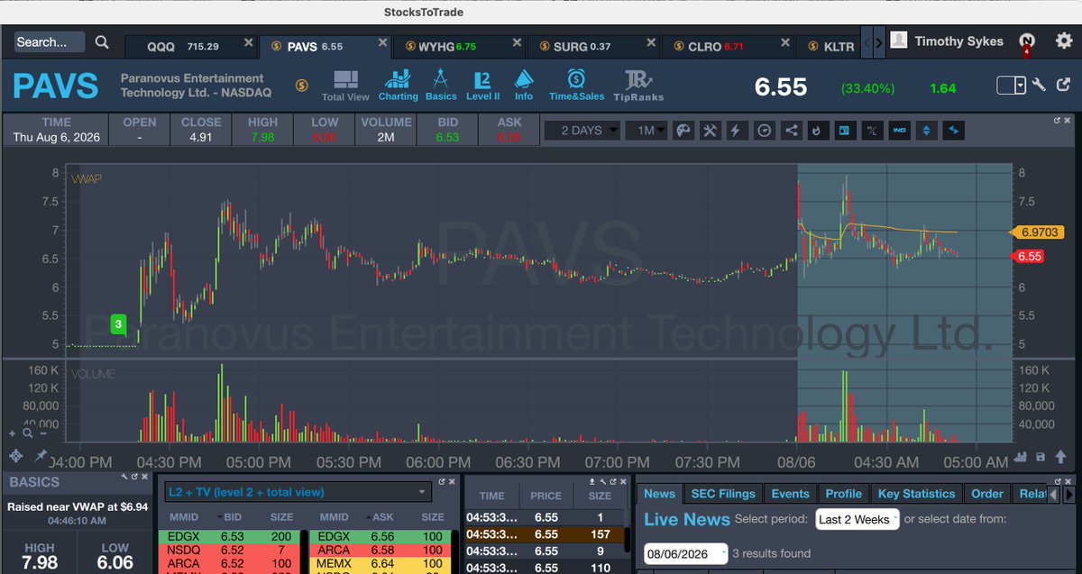Open the 2 DAYS range dropdown

[583, 130]
